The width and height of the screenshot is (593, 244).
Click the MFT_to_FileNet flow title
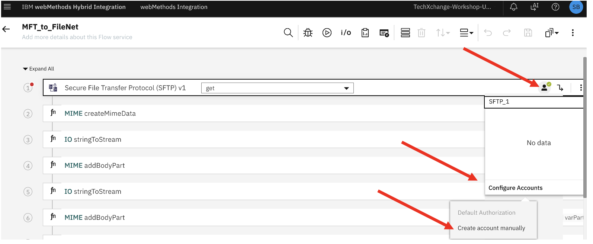point(50,27)
